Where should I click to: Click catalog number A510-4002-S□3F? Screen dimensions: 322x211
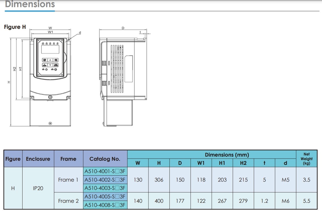click(x=105, y=180)
